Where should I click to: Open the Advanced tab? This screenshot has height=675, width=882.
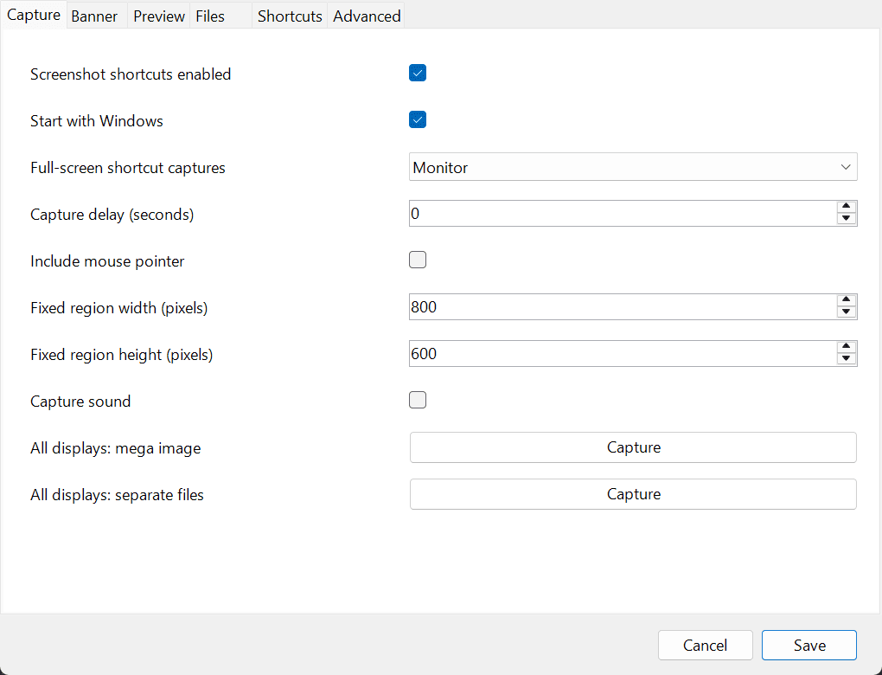pos(366,16)
